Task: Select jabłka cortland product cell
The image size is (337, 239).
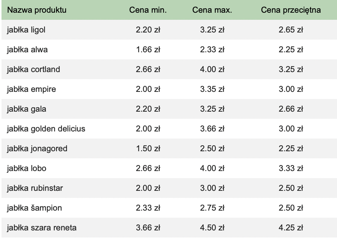Action: (33, 69)
